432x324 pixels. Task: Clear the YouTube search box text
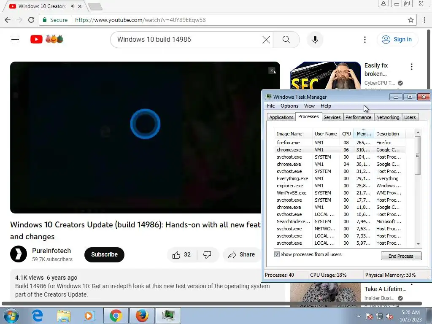[266, 39]
